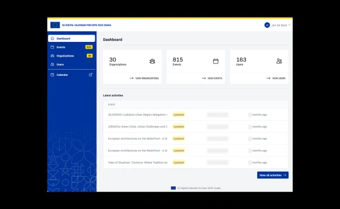Click the external link icon beside Calendar
The width and height of the screenshot is (340, 209).
[91, 75]
